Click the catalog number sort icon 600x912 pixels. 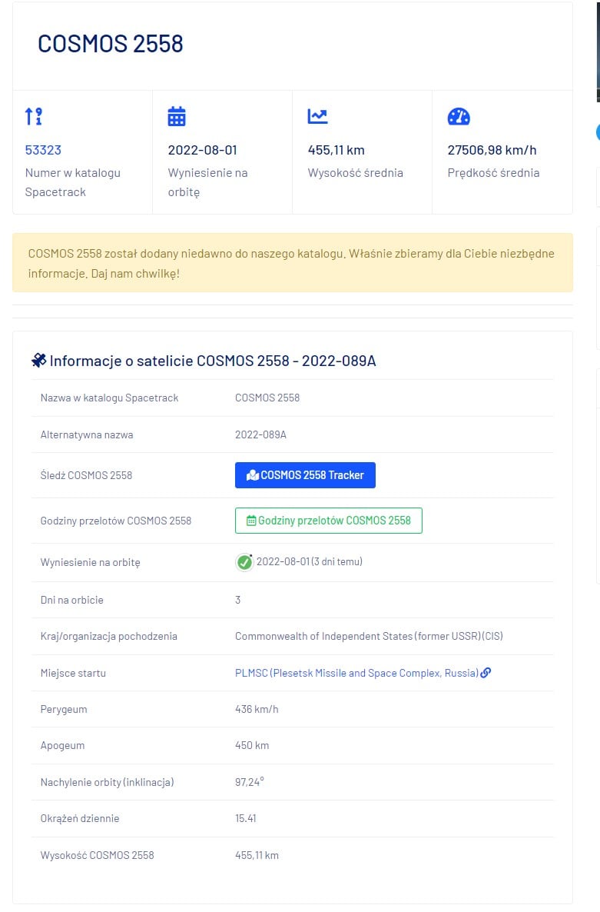coord(34,117)
